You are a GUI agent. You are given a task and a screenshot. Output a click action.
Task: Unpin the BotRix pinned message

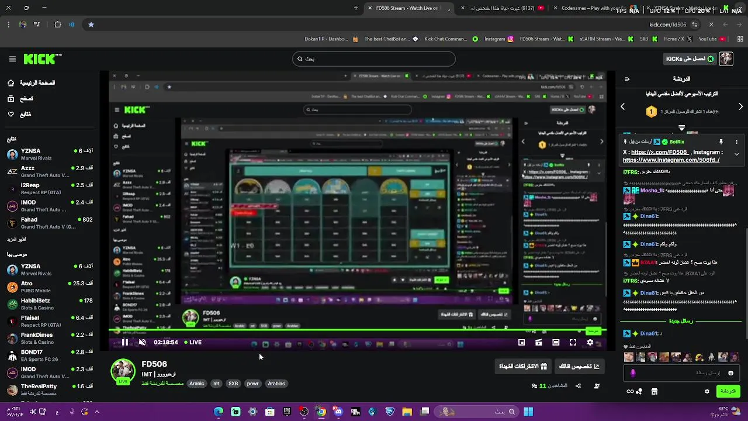[721, 142]
